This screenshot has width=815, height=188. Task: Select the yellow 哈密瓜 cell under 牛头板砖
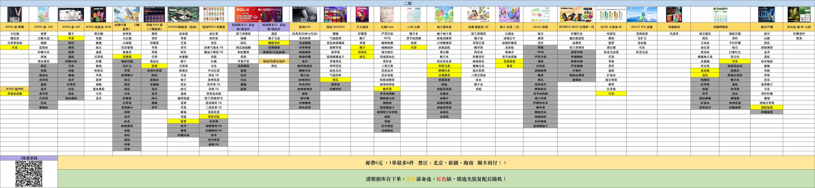362,52
